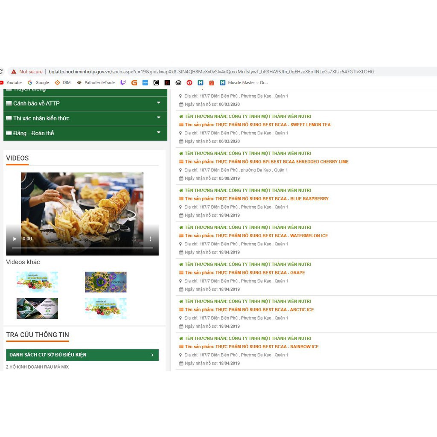Open BEST BCAA - RAINBOW ICE product
437x437 pixels.
[x=252, y=347]
